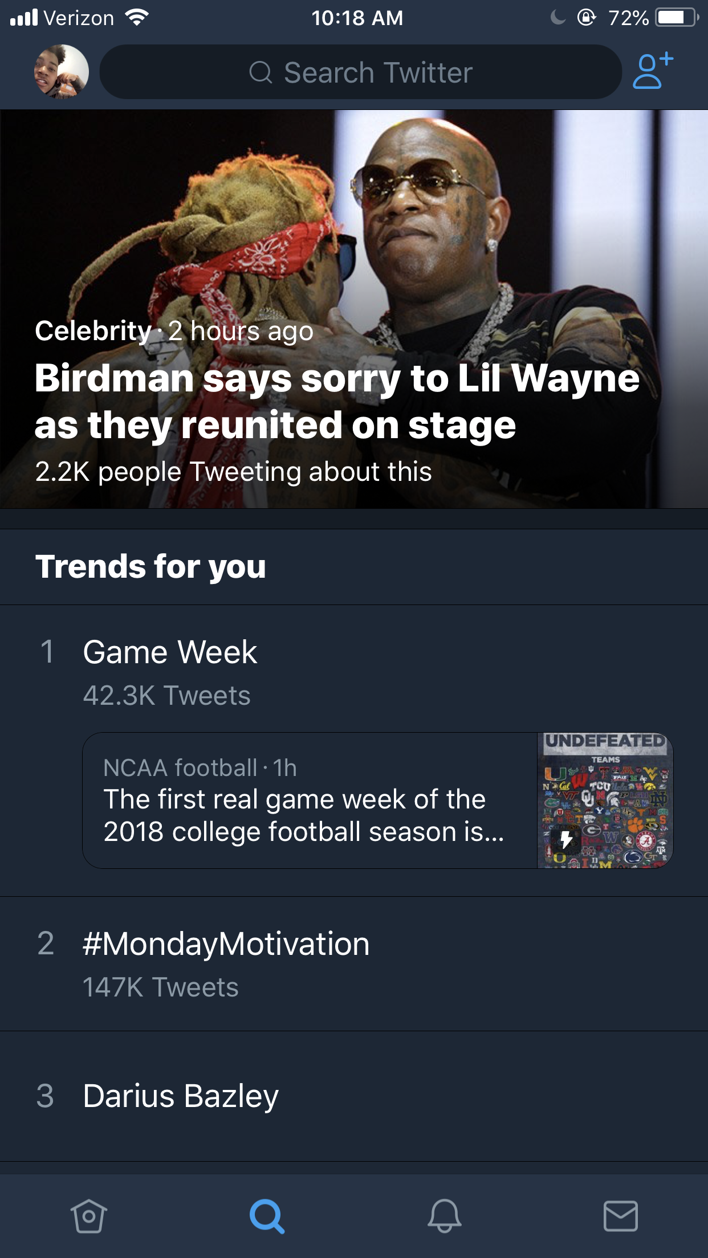Viewport: 708px width, 1258px height.
Task: Tap the Wi-Fi icon in status bar
Action: point(136,18)
